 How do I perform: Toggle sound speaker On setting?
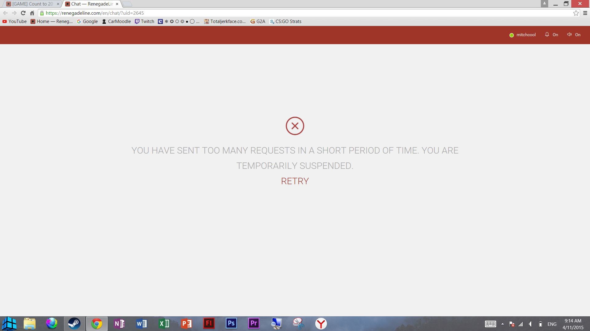coord(574,35)
